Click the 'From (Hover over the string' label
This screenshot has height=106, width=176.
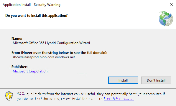[x=60, y=53]
